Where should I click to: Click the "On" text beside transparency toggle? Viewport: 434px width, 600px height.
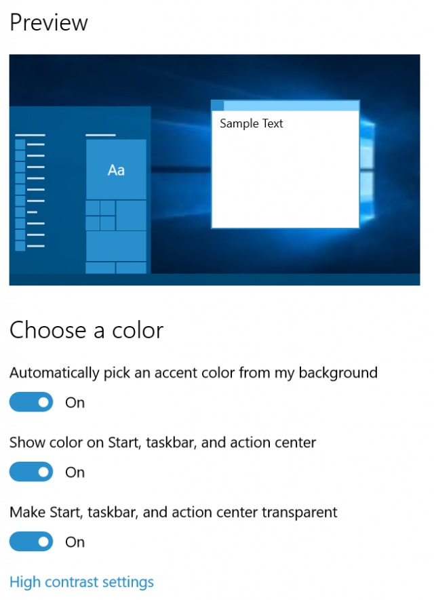tap(75, 542)
